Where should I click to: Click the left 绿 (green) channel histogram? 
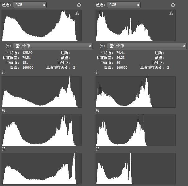click(42, 130)
